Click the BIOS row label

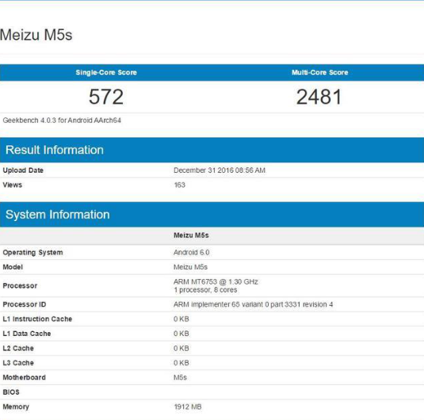tap(11, 392)
